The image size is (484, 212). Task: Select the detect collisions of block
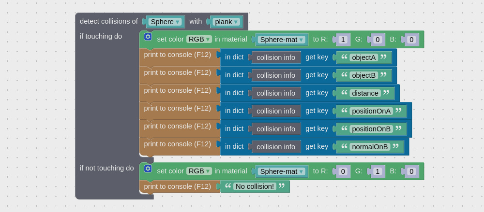(108, 21)
